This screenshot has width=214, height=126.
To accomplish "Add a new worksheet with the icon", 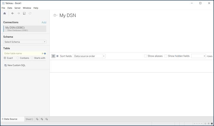I will click(x=37, y=119).
